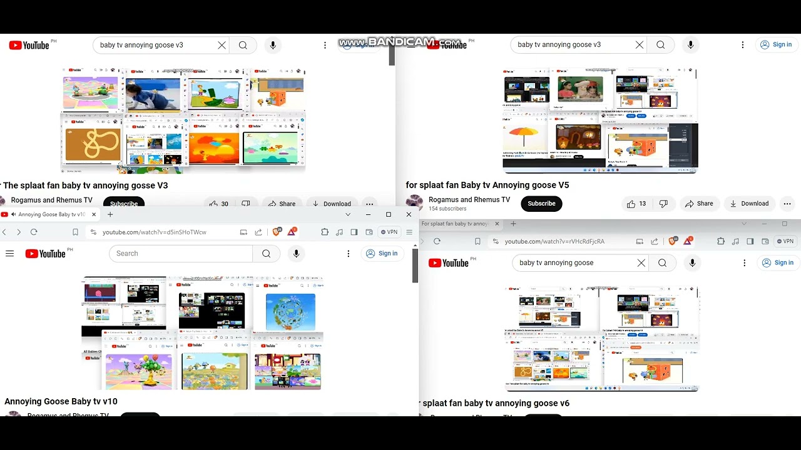Clear baby tv annoying goose search in v6 window

coord(641,262)
